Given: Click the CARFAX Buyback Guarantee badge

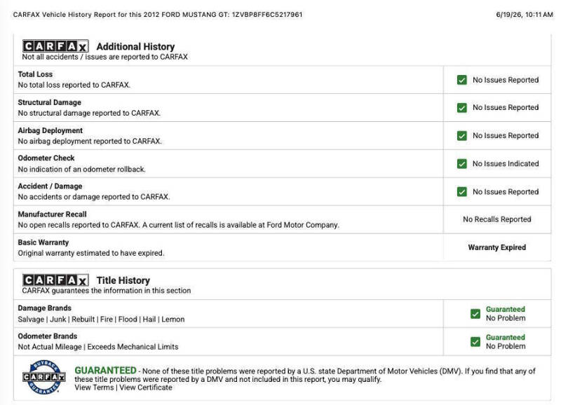Looking at the screenshot, I should pos(43,377).
